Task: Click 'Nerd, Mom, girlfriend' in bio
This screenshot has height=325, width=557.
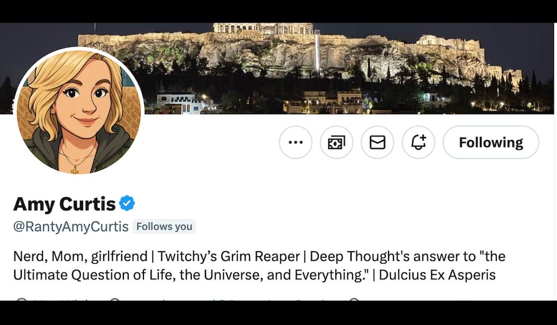Action: pos(80,257)
